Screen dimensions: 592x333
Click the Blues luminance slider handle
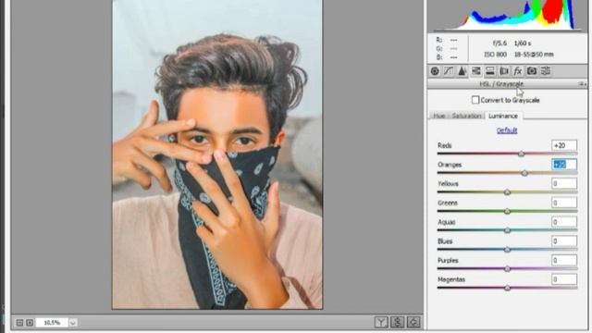(x=508, y=250)
